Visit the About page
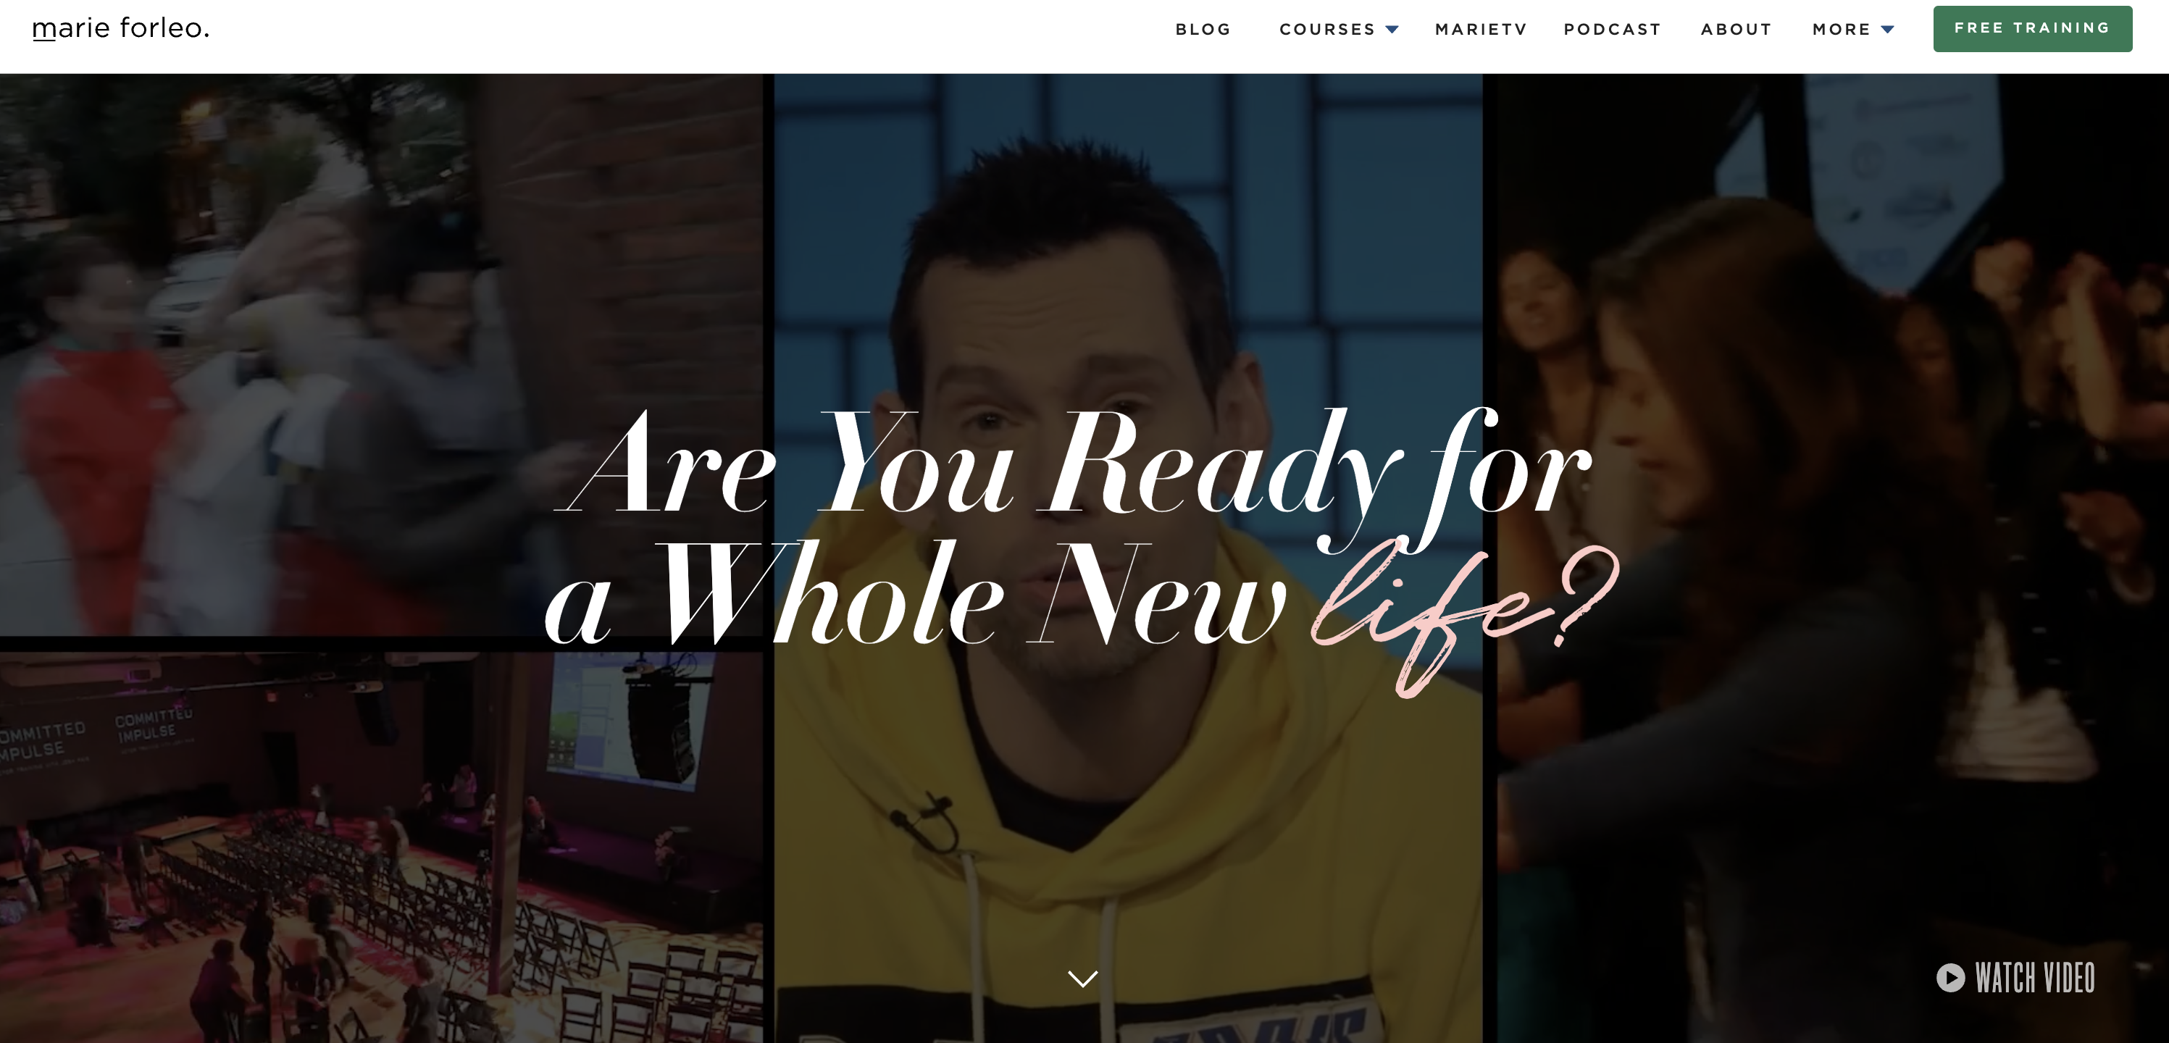The height and width of the screenshot is (1043, 2169). [x=1737, y=30]
